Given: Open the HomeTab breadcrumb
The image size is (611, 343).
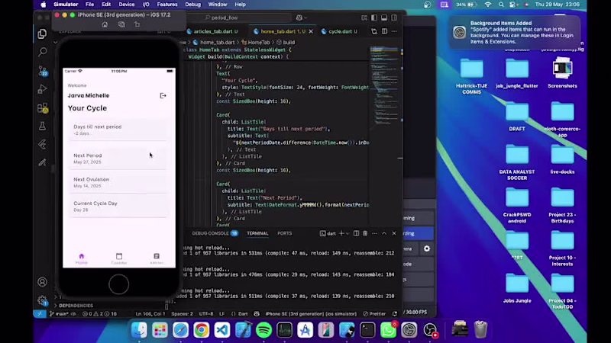Looking at the screenshot, I should coord(256,43).
